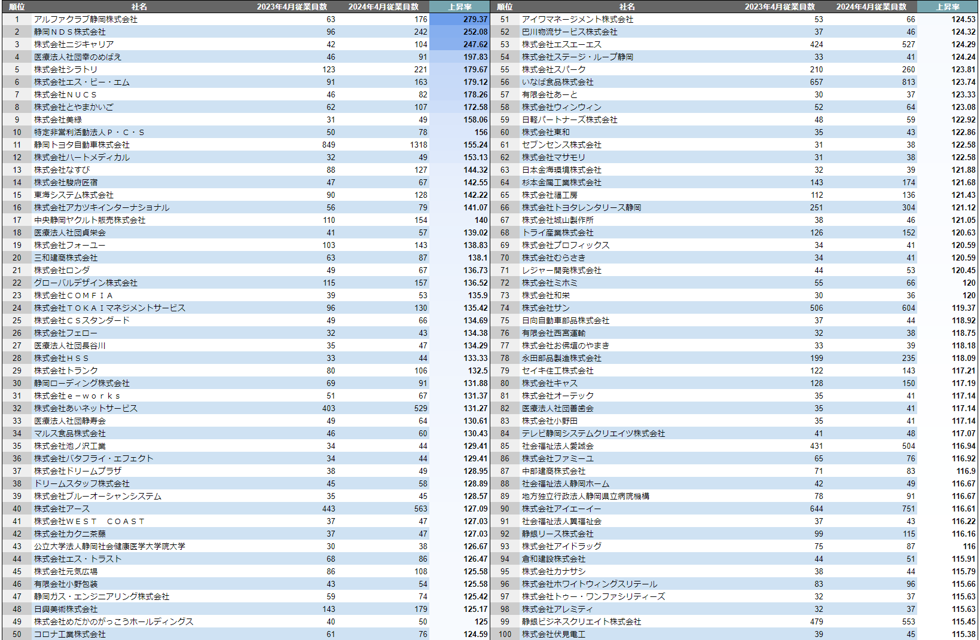Click 株式会社ウィンウィン name cell
This screenshot has height=640, width=980.
561,107
